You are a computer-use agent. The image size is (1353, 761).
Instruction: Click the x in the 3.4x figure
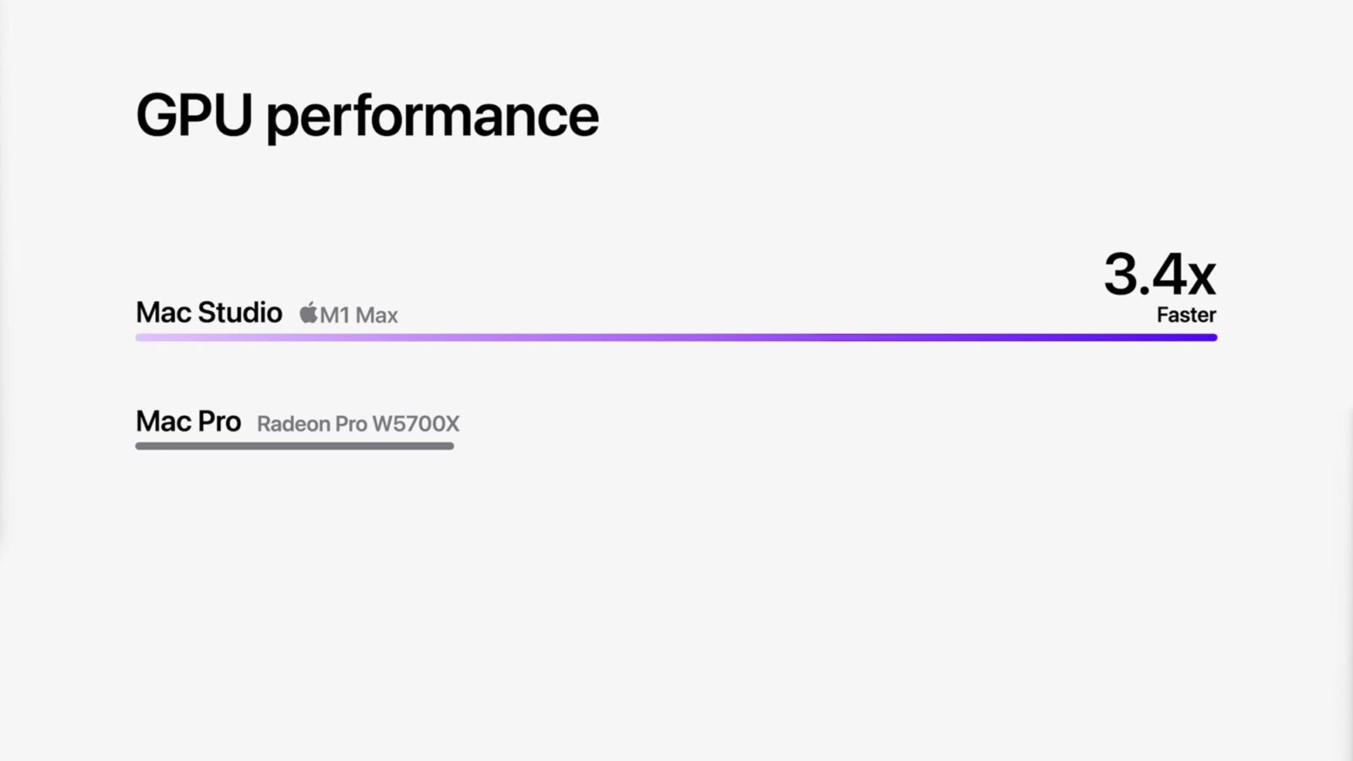pos(1201,278)
